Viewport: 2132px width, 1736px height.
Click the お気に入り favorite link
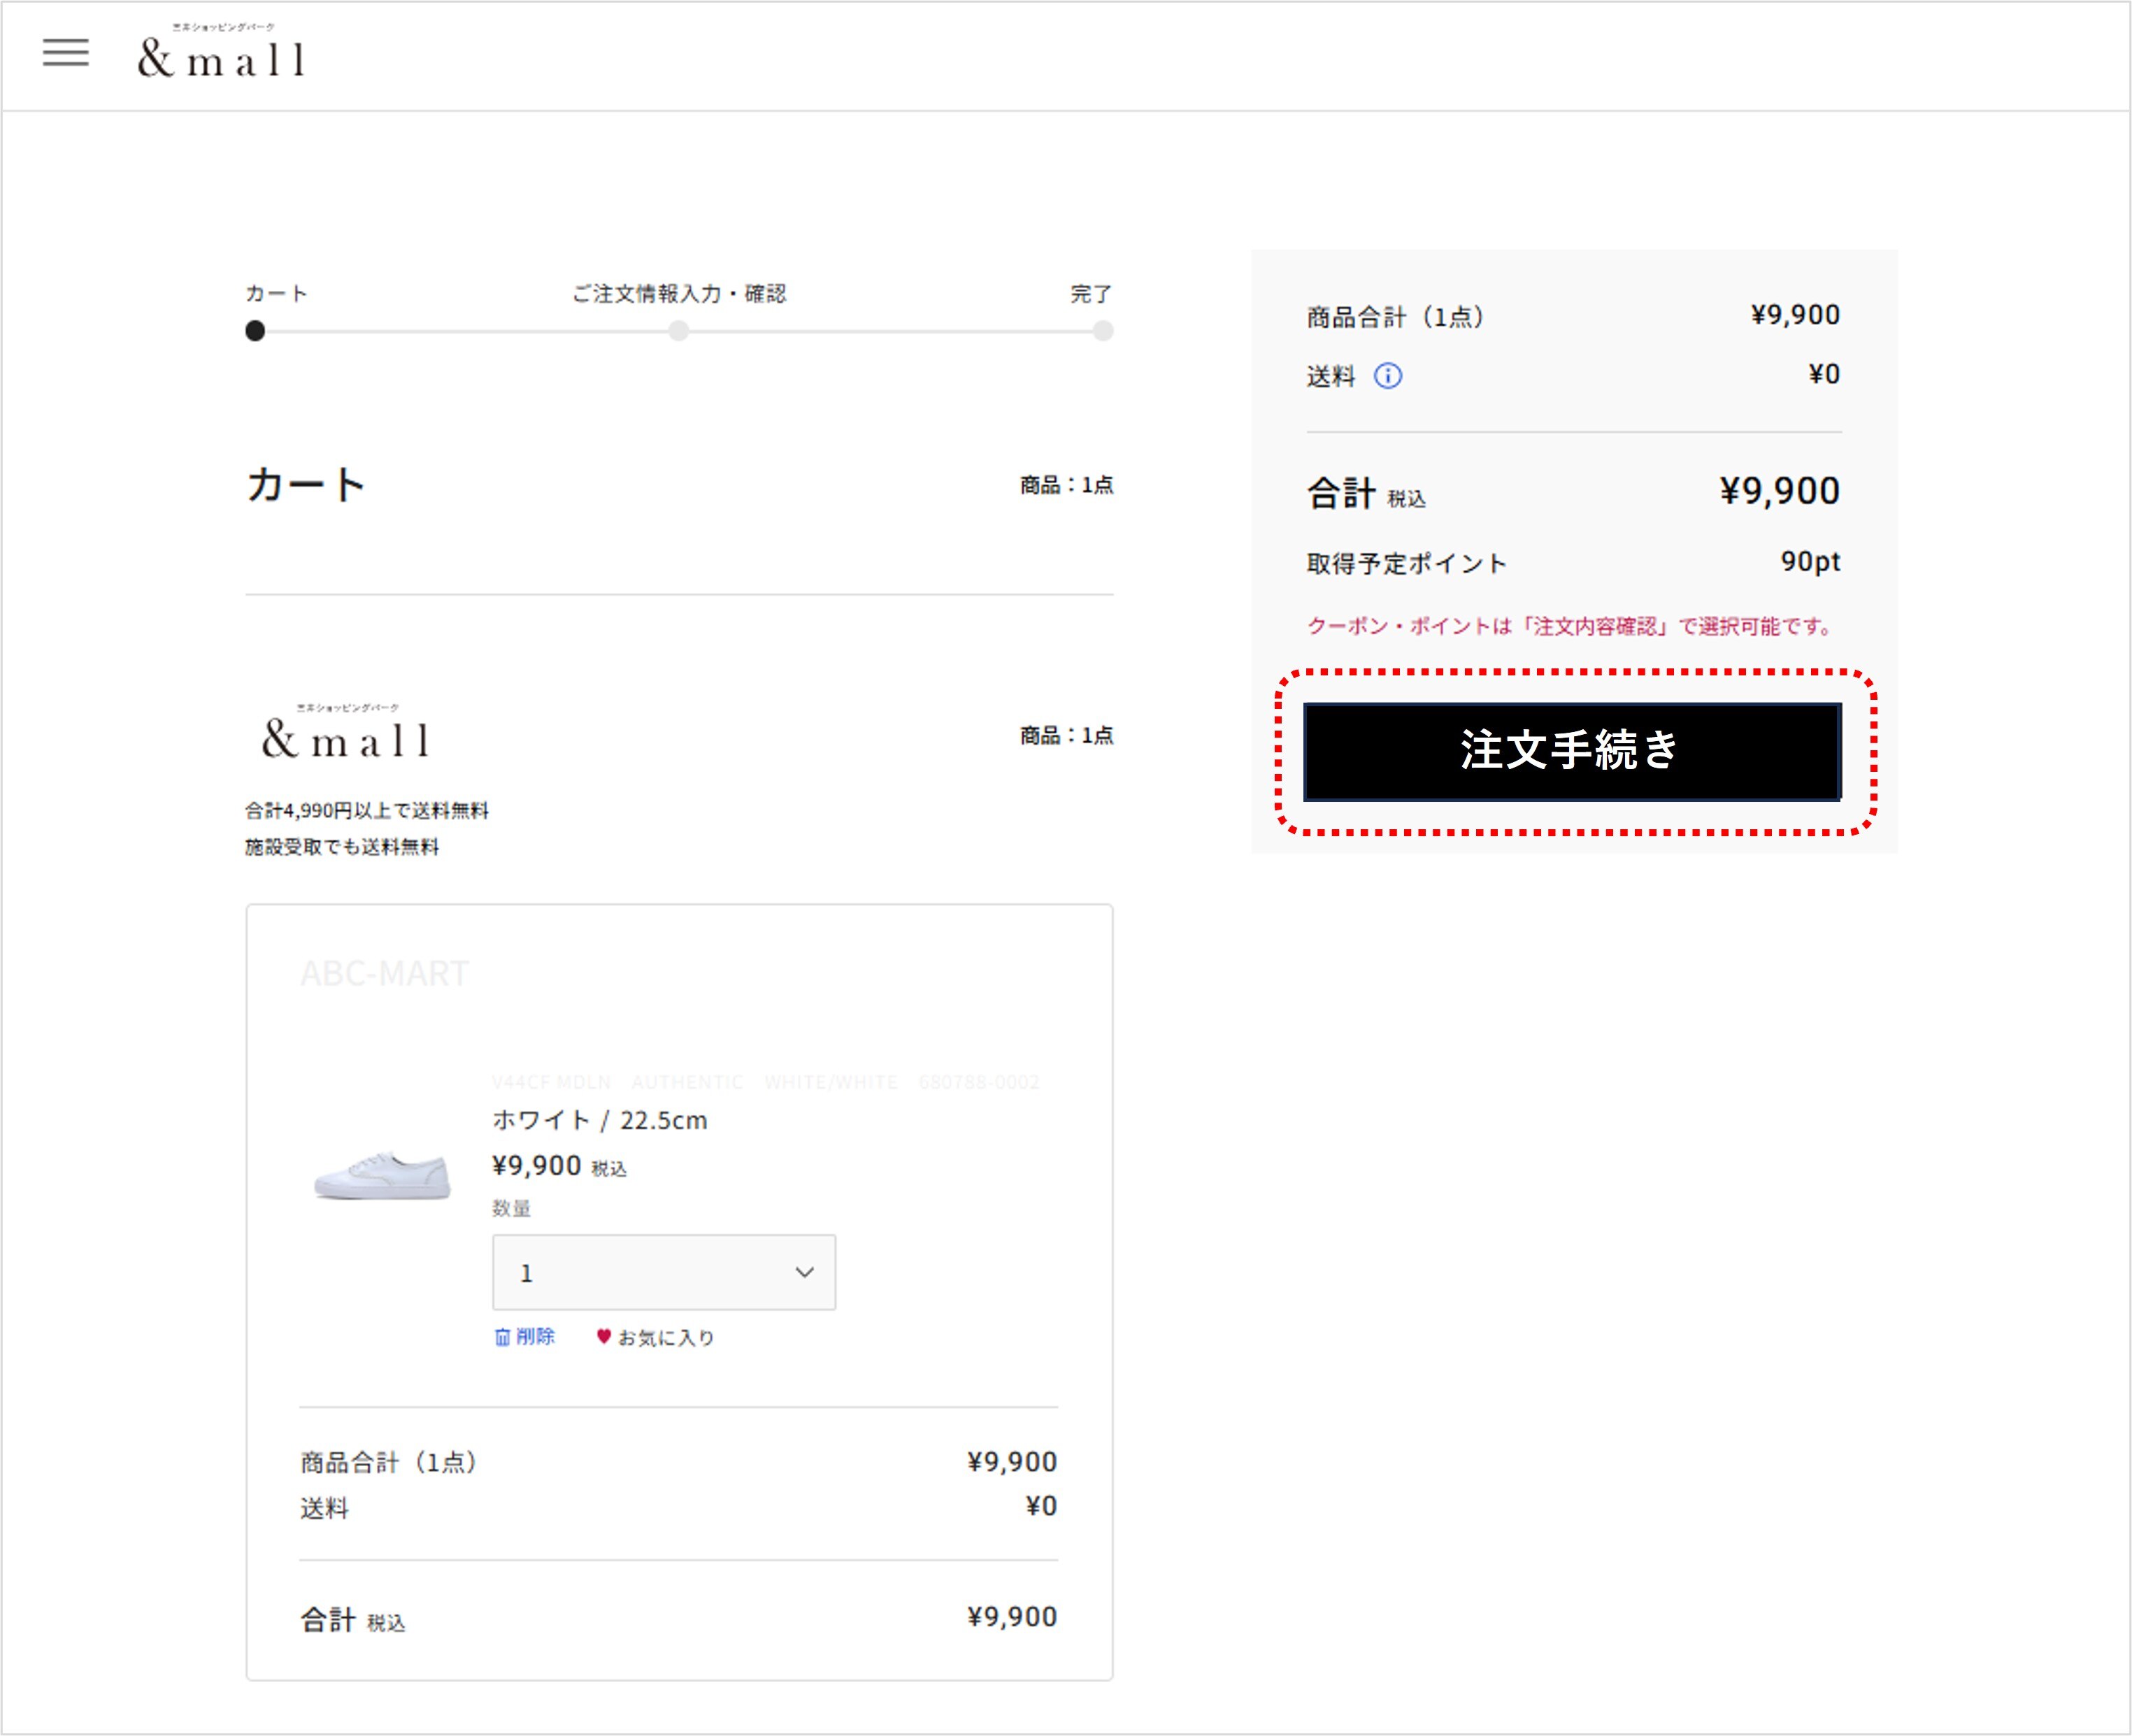tap(655, 1337)
